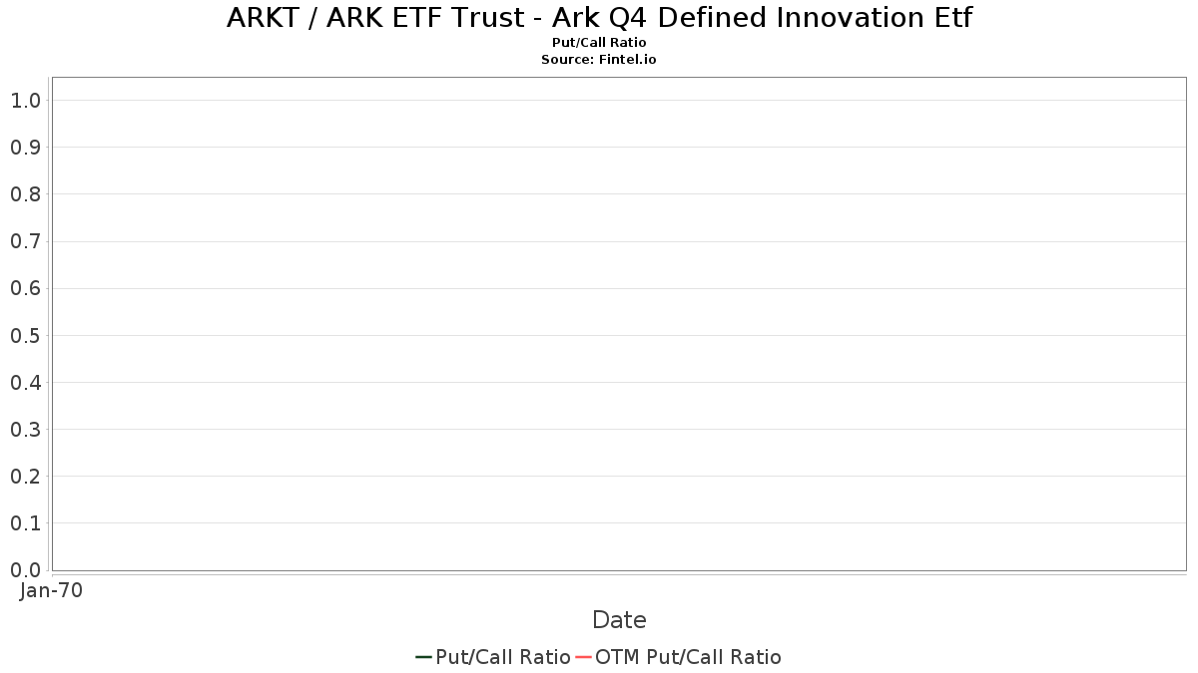
Task: Click the Put/Call Ratio subtitle text
Action: point(599,43)
